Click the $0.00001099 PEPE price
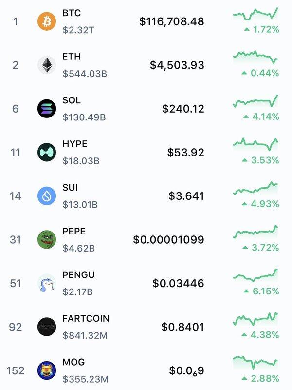This screenshot has width=292, height=390. (x=168, y=240)
